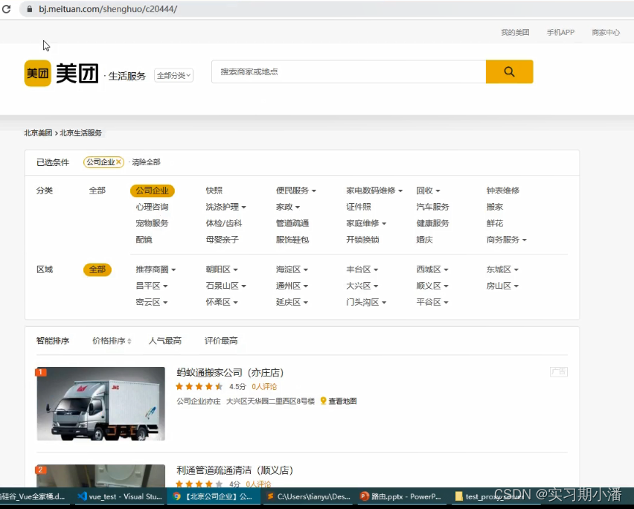
Task: Choose the 宠物服务 category
Action: pyautogui.click(x=152, y=223)
